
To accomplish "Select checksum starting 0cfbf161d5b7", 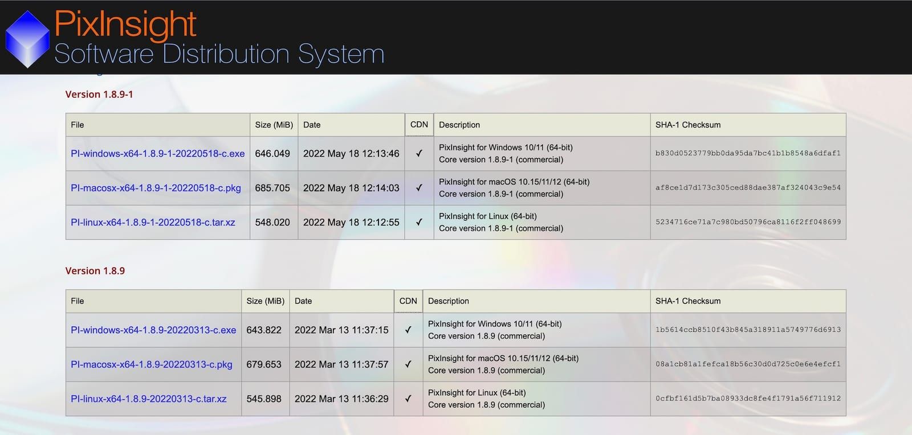I will pos(748,399).
